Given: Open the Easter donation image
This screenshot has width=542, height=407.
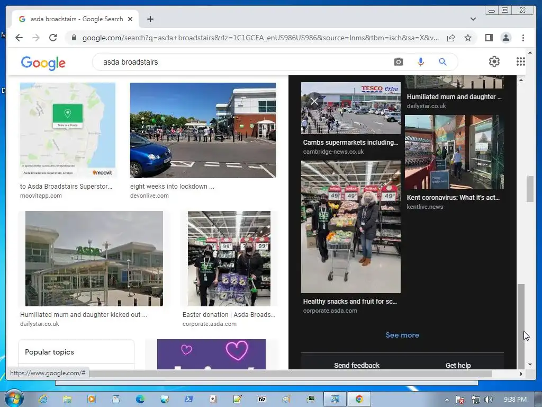Looking at the screenshot, I should tap(229, 259).
